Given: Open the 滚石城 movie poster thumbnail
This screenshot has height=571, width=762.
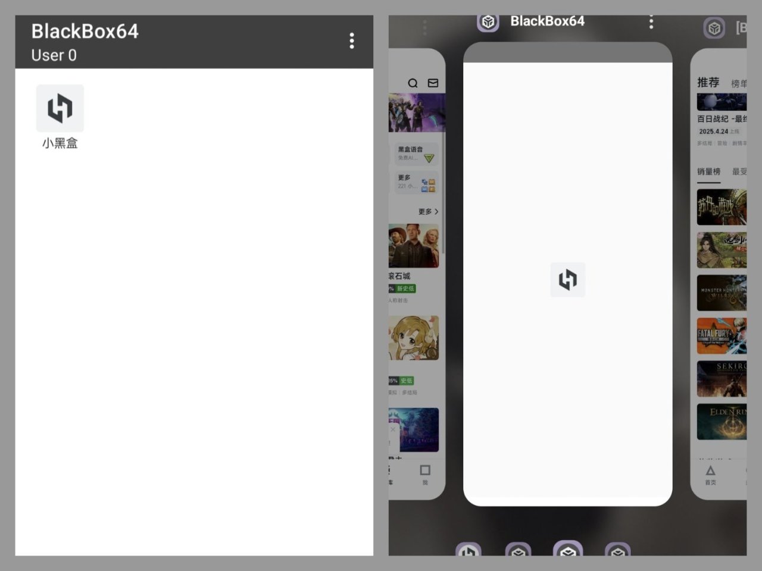Looking at the screenshot, I should pos(414,246).
